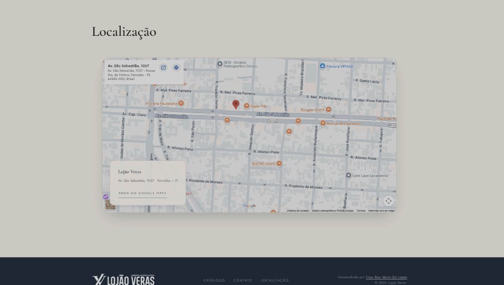504x285 pixels.
Task: Click the blue directions diamond icon
Action: coord(176,67)
